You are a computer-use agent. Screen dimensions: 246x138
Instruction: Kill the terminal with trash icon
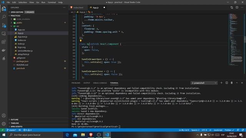[232, 83]
